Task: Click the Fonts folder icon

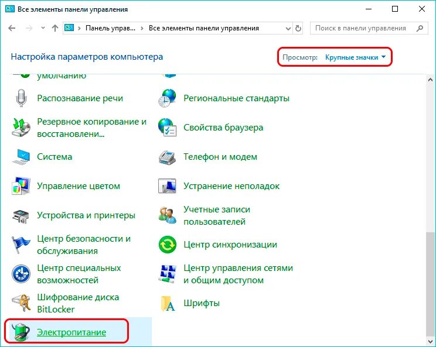Action: [168, 304]
